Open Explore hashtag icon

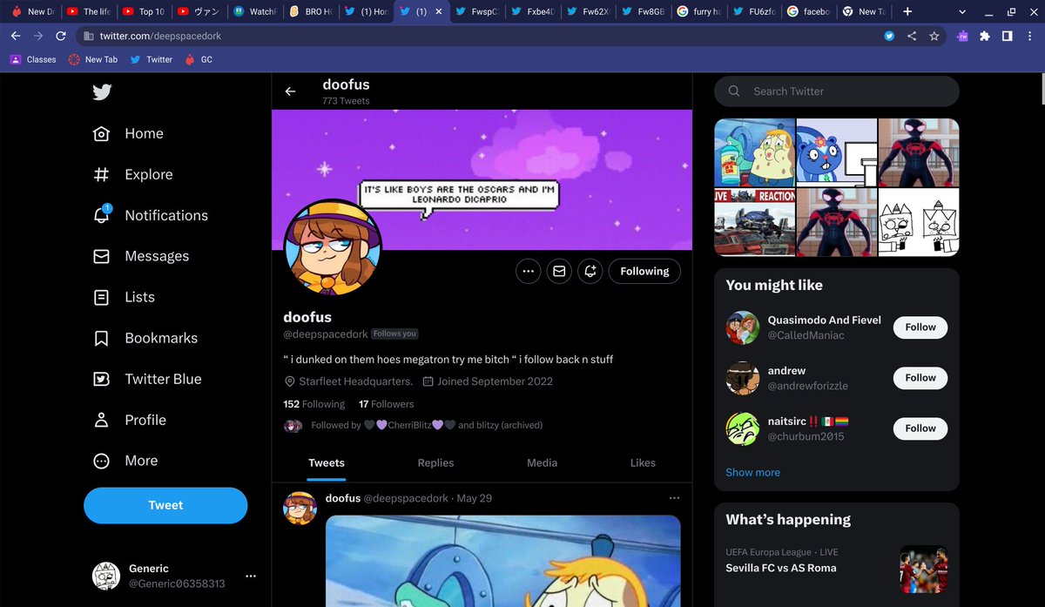pos(101,174)
